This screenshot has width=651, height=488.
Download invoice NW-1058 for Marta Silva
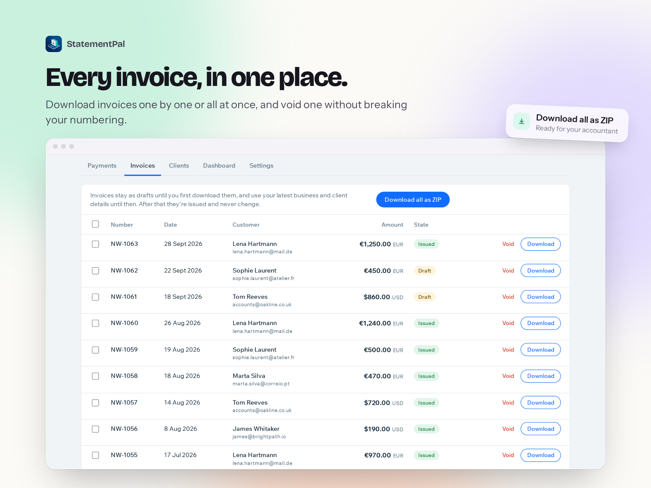pyautogui.click(x=540, y=376)
